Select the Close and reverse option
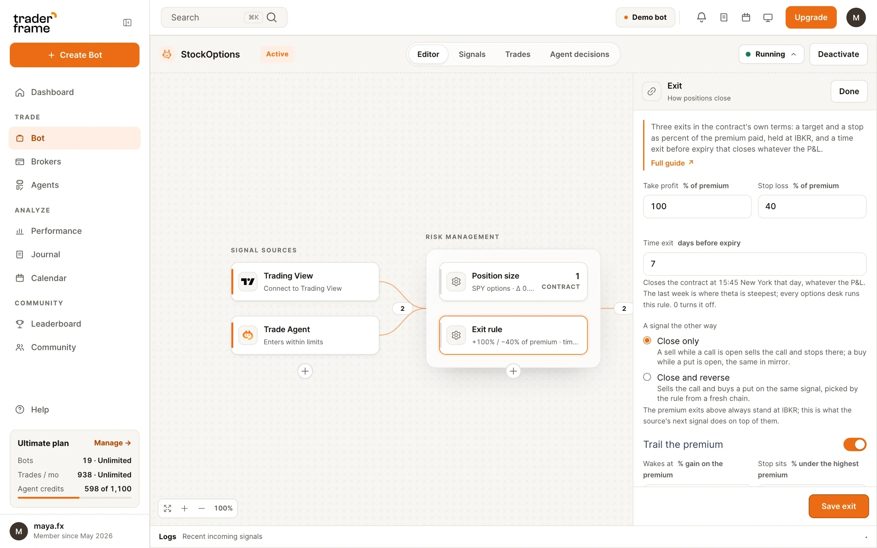Viewport: 877px width, 548px height. click(x=647, y=377)
